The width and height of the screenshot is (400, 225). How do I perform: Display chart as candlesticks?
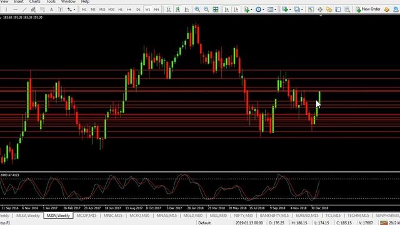(177, 9)
